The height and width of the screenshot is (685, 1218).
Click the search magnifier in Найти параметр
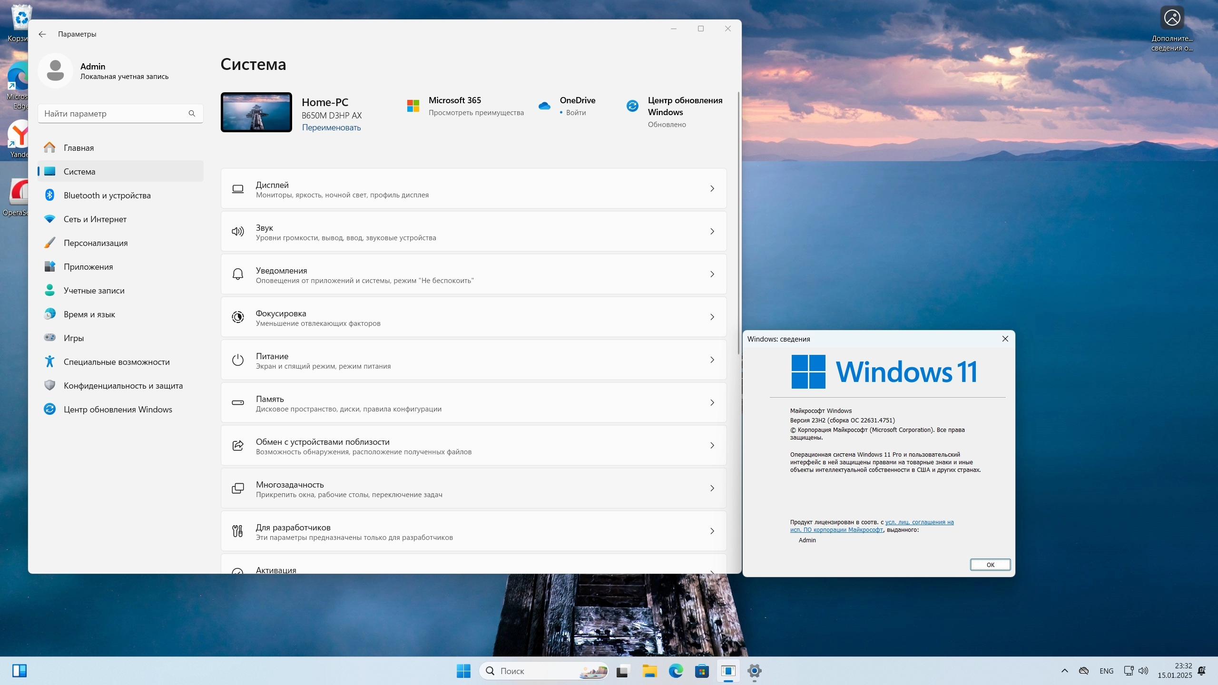click(192, 114)
